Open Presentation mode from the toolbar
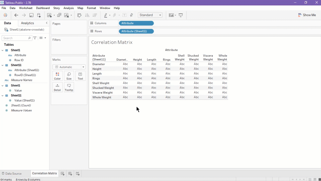The width and height of the screenshot is (321, 181). click(x=181, y=15)
